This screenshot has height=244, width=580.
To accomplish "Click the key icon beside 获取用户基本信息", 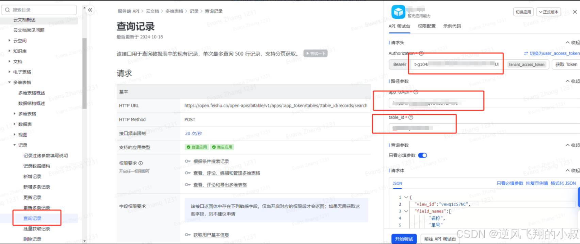I will (188, 234).
